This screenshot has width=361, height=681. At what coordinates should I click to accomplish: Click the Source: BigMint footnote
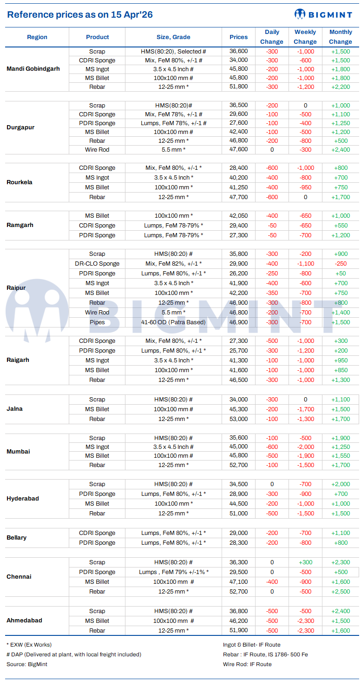click(27, 664)
